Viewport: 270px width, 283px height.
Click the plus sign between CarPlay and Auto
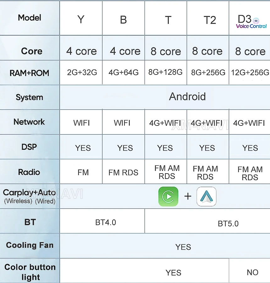(188, 197)
